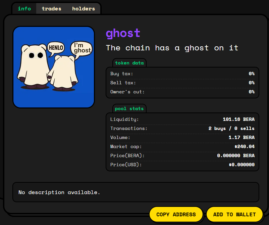
Task: Click the ghost token image
Action: click(x=54, y=67)
